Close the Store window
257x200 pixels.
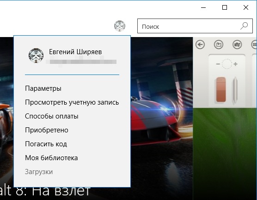pos(246,7)
